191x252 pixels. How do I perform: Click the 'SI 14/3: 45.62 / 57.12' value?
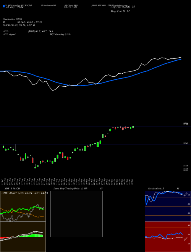pos(29,22)
